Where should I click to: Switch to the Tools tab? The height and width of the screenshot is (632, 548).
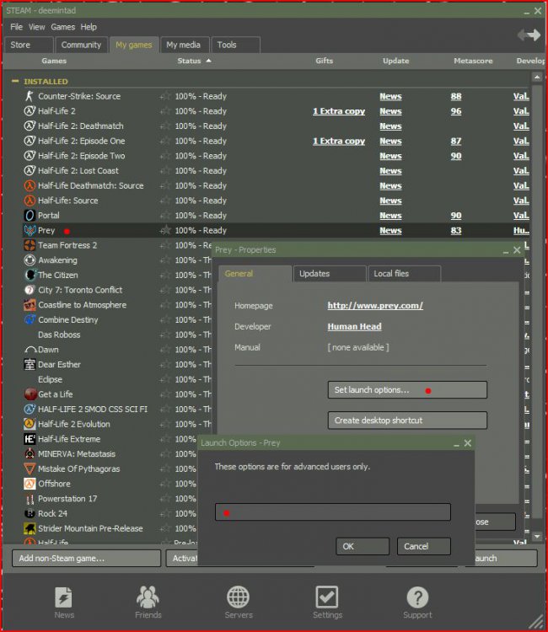235,45
